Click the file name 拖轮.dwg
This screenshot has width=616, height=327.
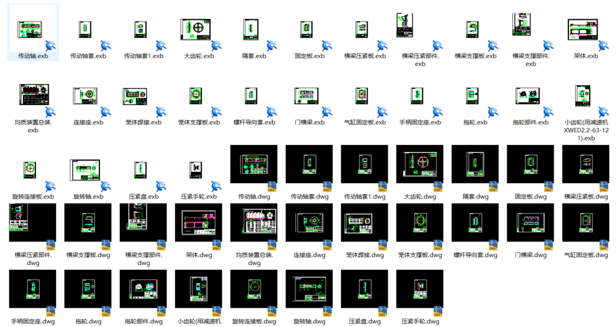click(88, 322)
